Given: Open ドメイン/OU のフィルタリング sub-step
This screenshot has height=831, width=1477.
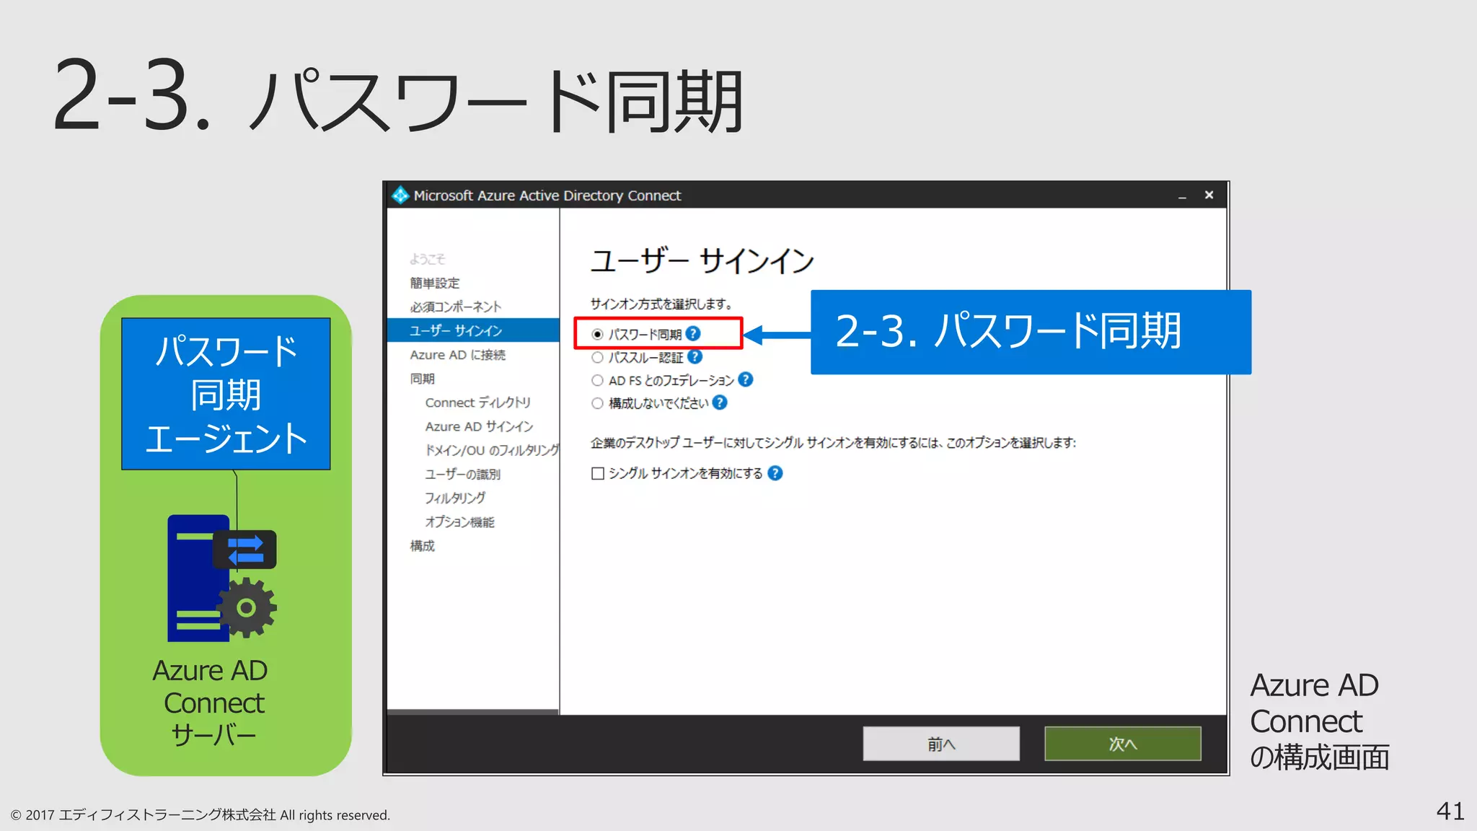Looking at the screenshot, I should (492, 450).
